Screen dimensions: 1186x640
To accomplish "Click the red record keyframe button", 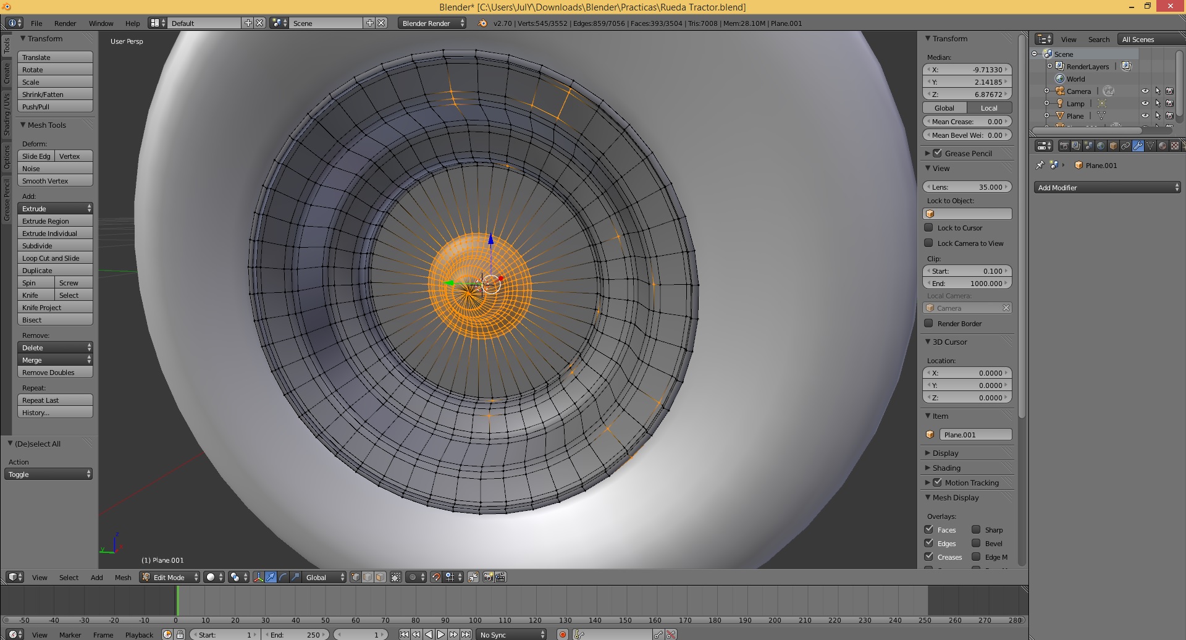I will pos(562,634).
